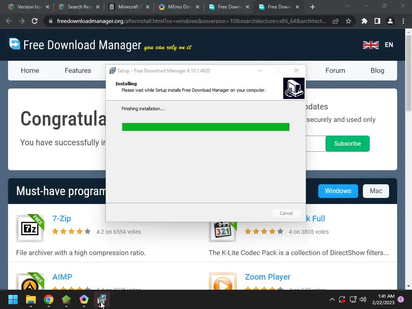412x309 pixels.
Task: Click the setup window title bar icon
Action: 112,70
